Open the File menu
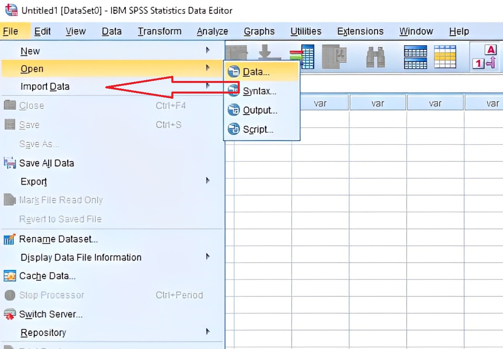This screenshot has width=503, height=349. tap(11, 31)
